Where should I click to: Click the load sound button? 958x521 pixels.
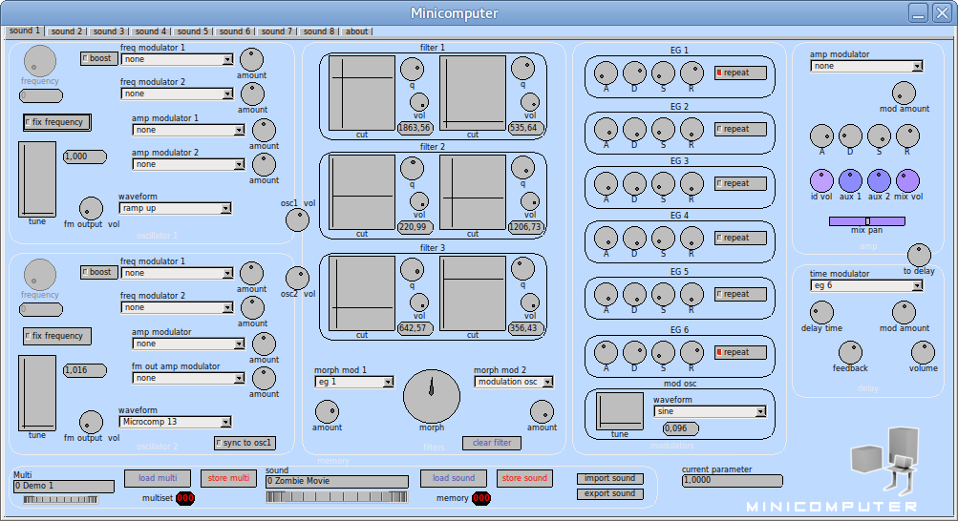(x=454, y=478)
